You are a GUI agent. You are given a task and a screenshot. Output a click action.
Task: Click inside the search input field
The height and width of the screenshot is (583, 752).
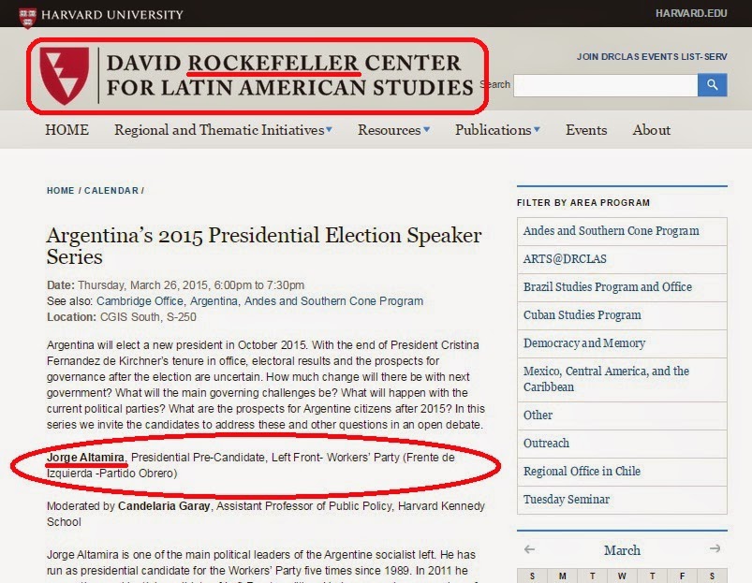pyautogui.click(x=605, y=85)
